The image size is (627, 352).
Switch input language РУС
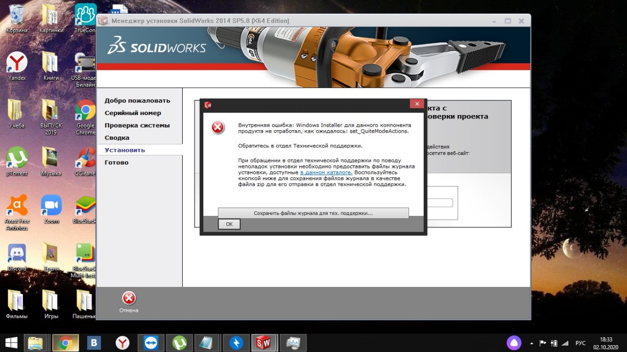(580, 343)
